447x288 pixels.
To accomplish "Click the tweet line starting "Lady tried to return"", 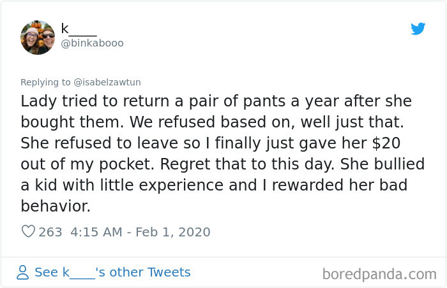I will point(216,101).
